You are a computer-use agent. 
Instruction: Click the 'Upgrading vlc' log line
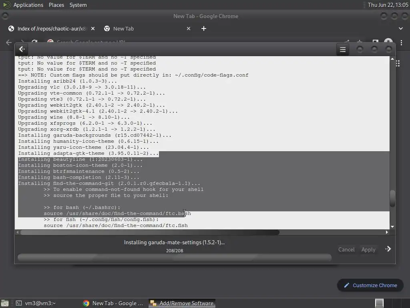pos(82,87)
